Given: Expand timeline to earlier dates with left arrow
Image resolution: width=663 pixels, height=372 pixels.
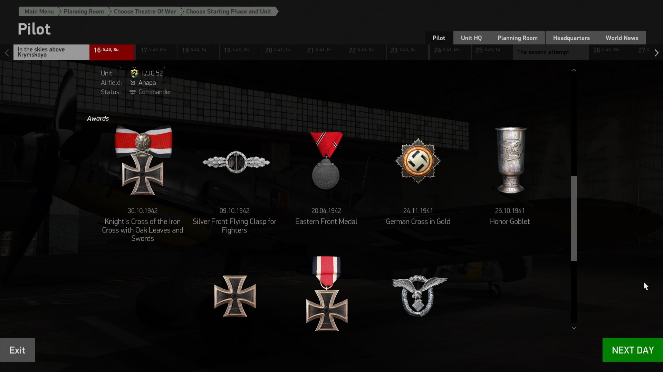Looking at the screenshot, I should pos(7,53).
